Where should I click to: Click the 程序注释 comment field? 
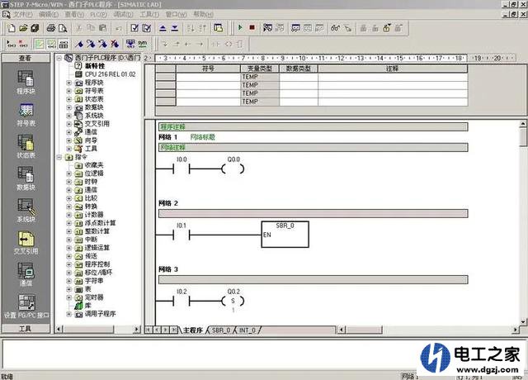pyautogui.click(x=313, y=126)
